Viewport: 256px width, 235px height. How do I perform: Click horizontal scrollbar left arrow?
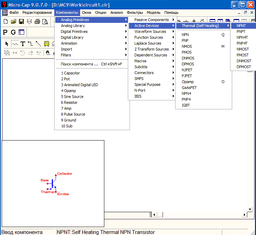coord(154,215)
